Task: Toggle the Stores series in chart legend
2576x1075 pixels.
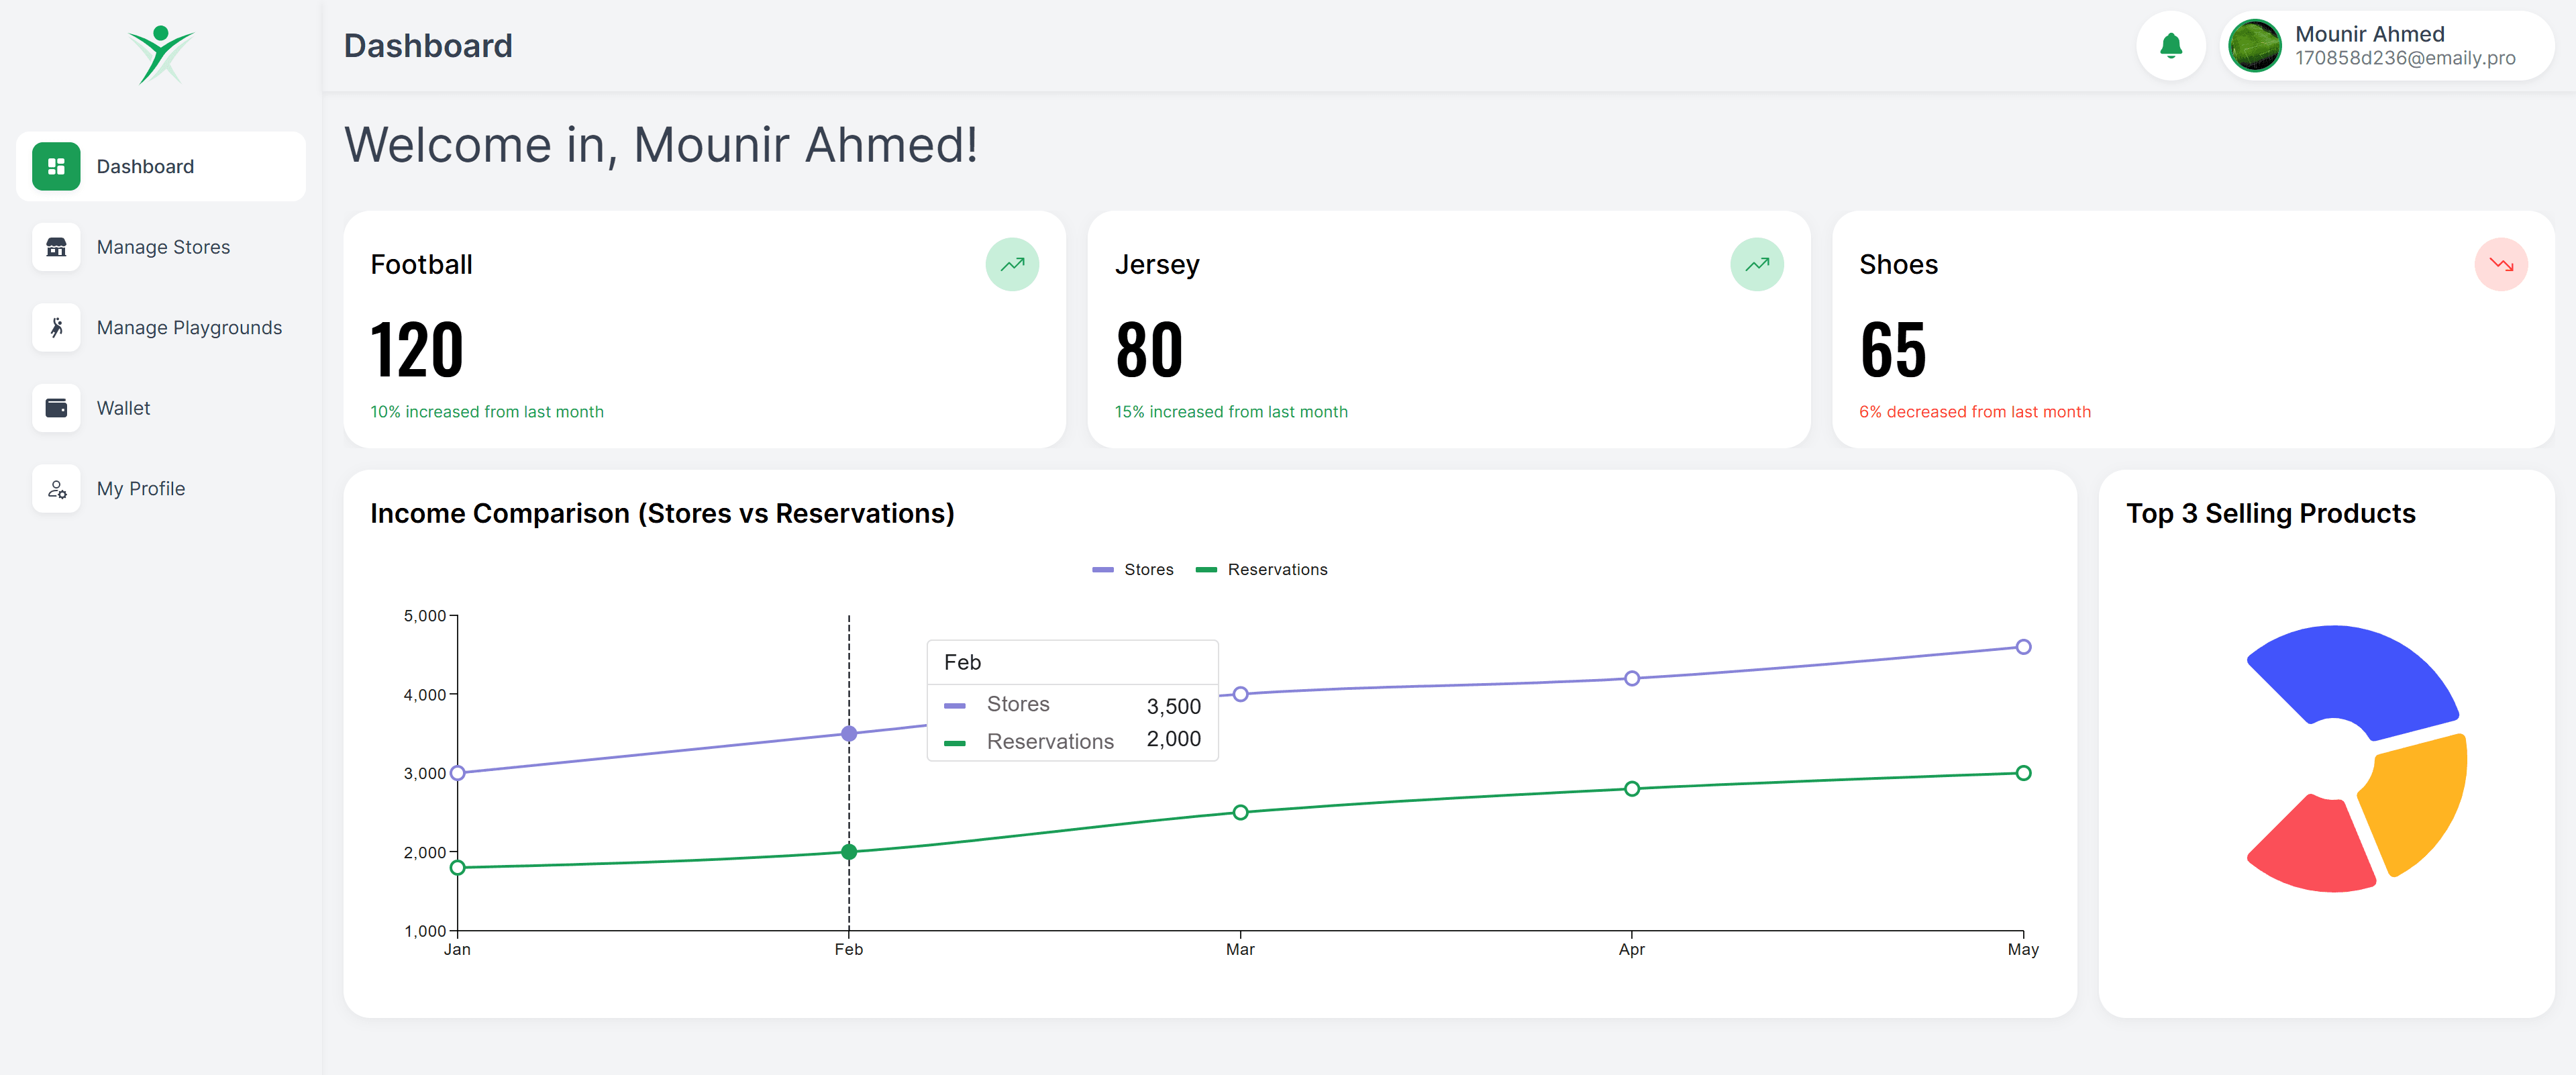Action: [x=1133, y=569]
